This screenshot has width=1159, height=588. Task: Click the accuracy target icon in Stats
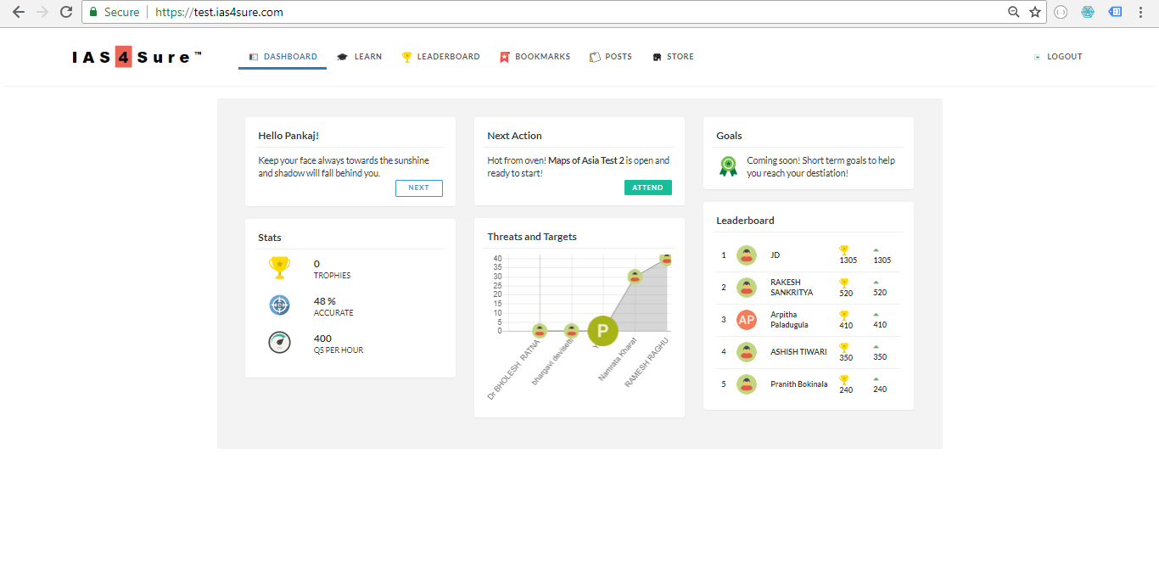279,305
